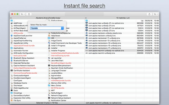This screenshot has height=105, width=169.
Task: Open the left view options dropdown button
Action: pyautogui.click(x=23, y=14)
